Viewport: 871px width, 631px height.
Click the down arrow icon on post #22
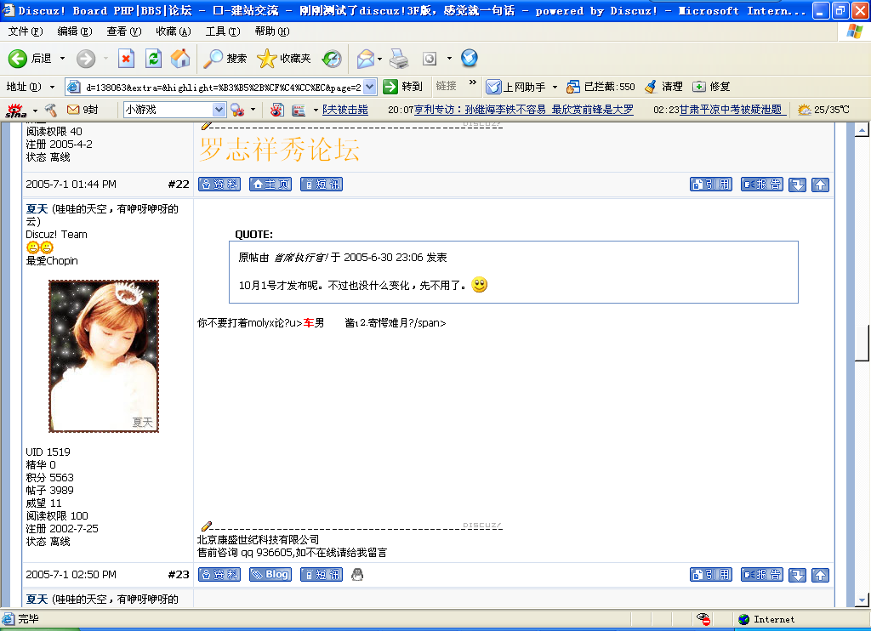click(798, 185)
